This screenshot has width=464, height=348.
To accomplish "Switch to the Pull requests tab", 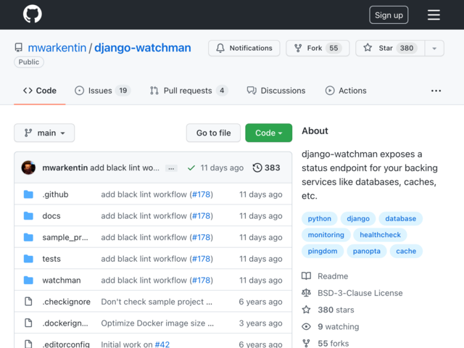I will pos(188,91).
